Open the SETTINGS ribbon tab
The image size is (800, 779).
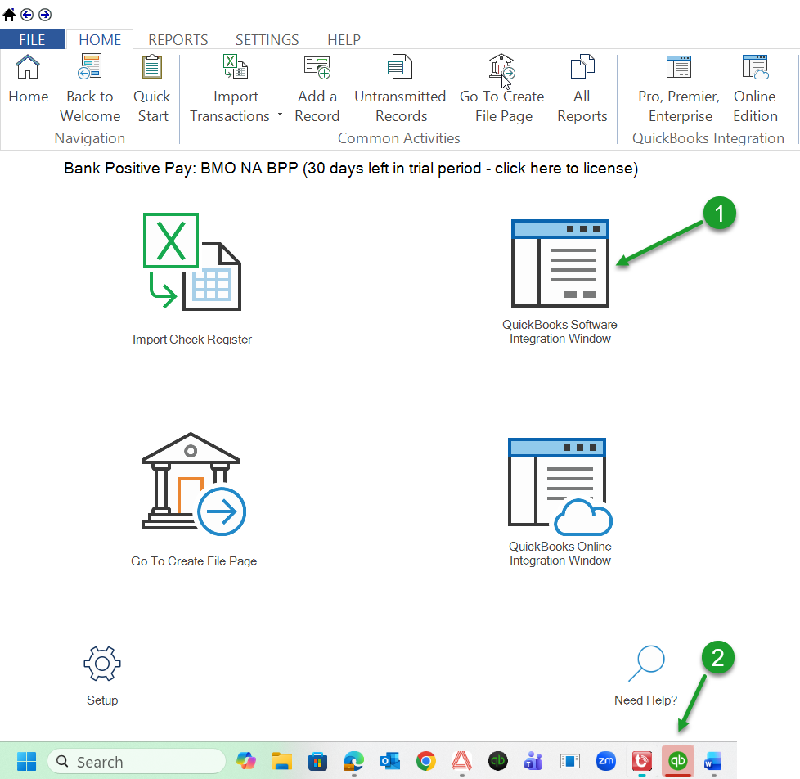[x=267, y=39]
